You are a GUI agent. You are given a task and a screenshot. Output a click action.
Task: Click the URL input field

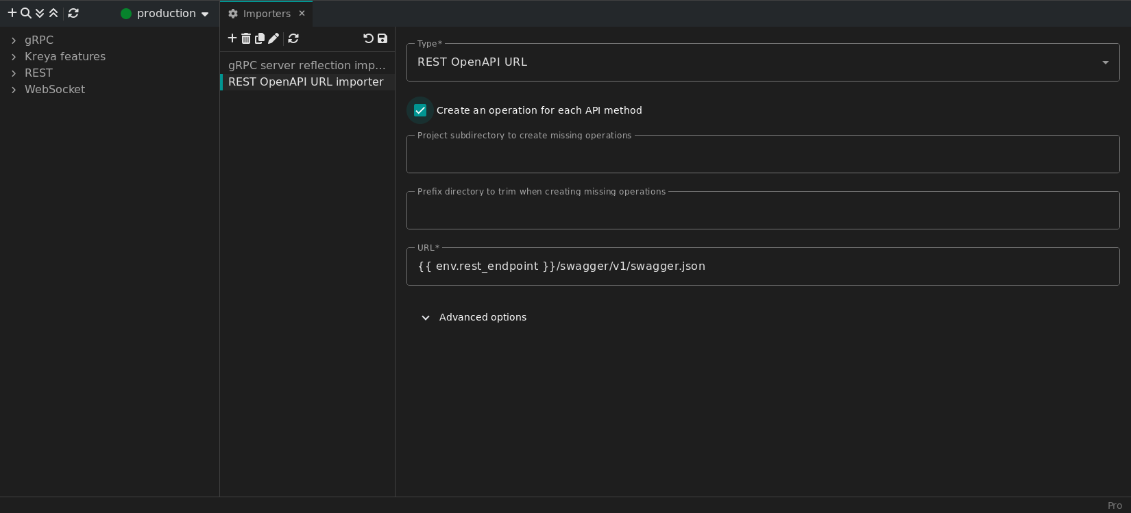(x=762, y=266)
